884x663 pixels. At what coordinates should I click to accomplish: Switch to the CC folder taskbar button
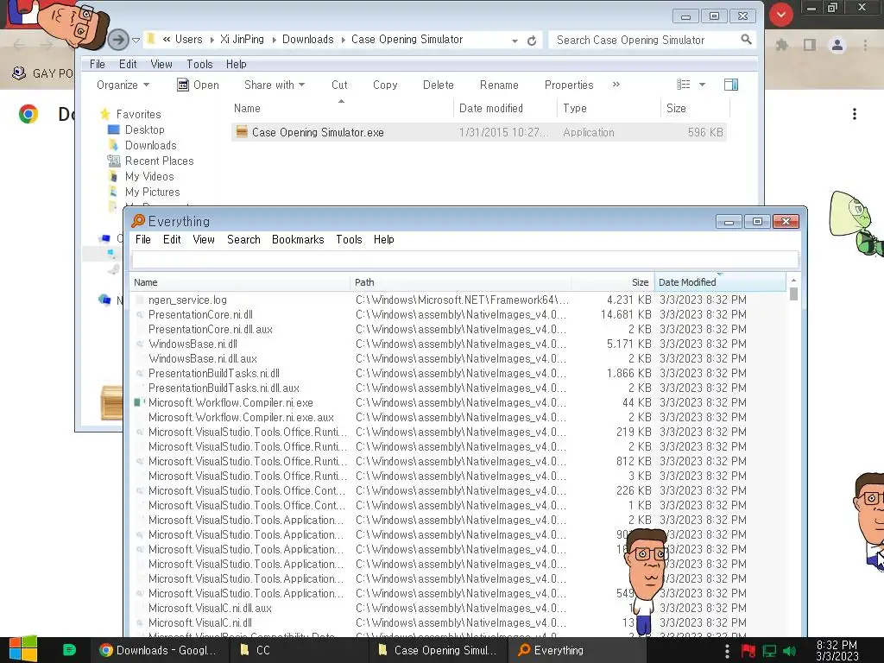(x=299, y=650)
